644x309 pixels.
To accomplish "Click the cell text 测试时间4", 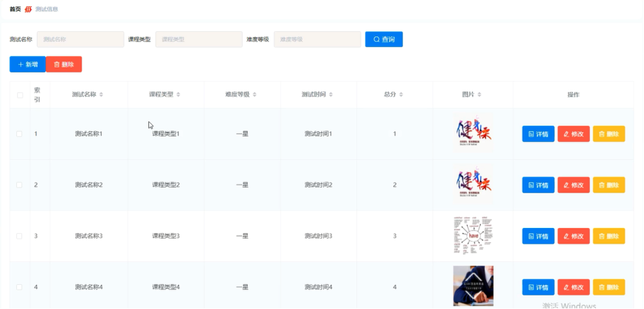I will 318,287.
